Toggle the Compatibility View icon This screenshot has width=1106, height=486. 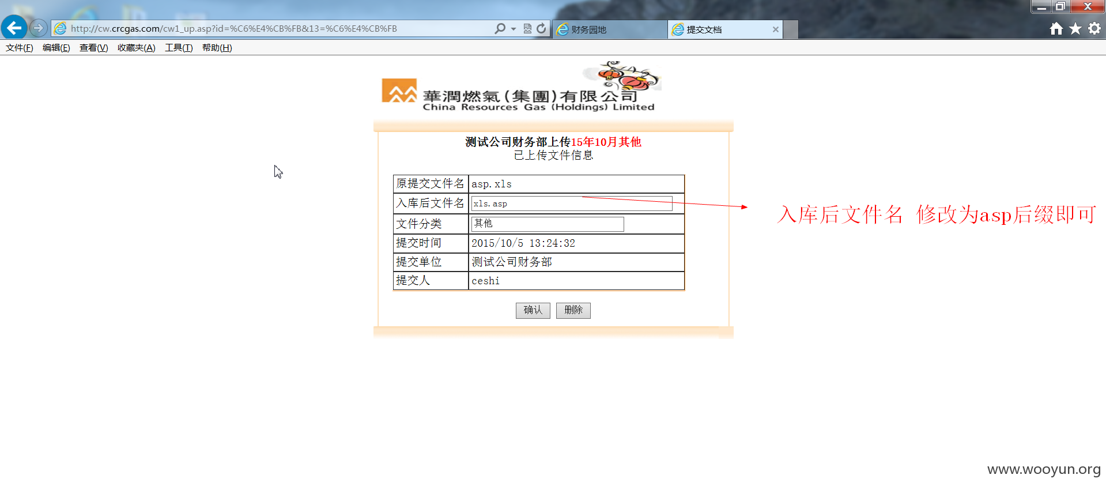tap(527, 29)
